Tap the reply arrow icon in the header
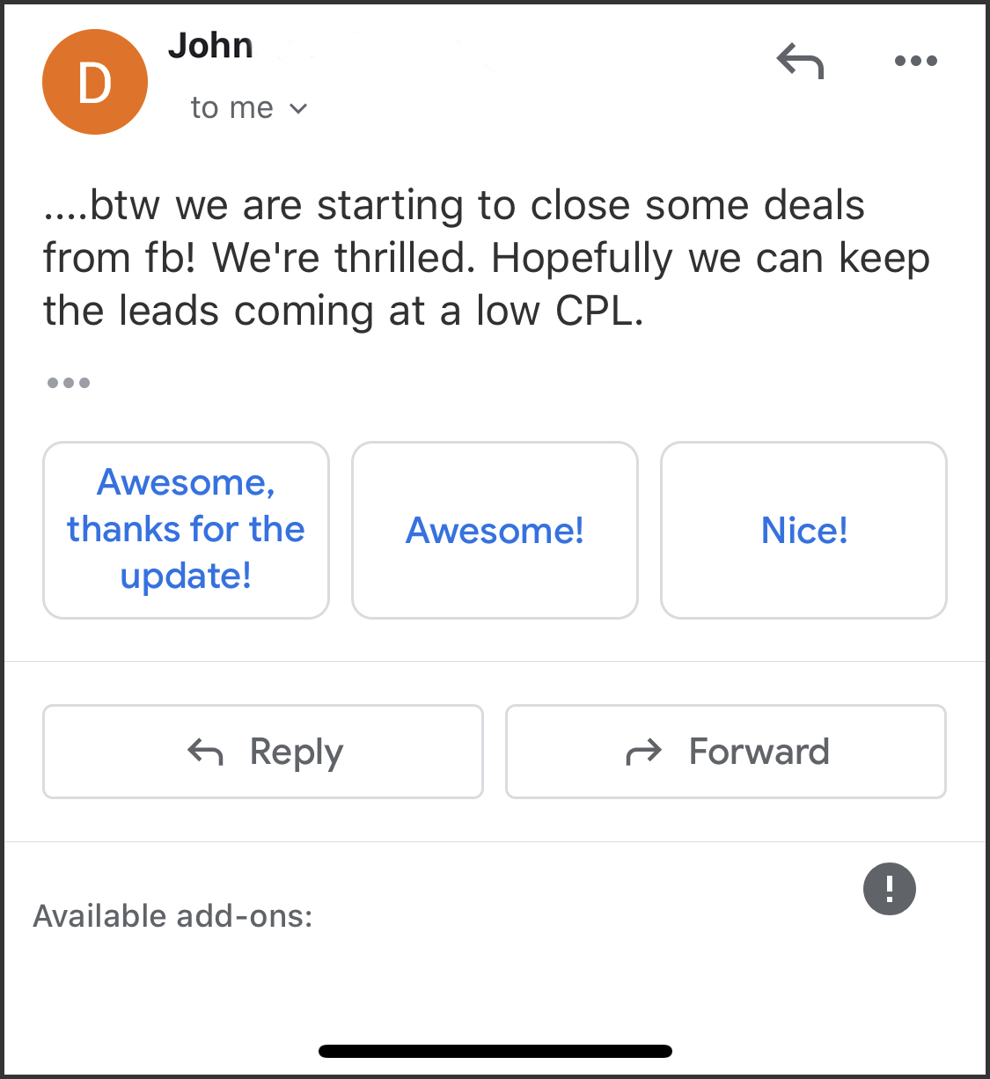 (800, 61)
